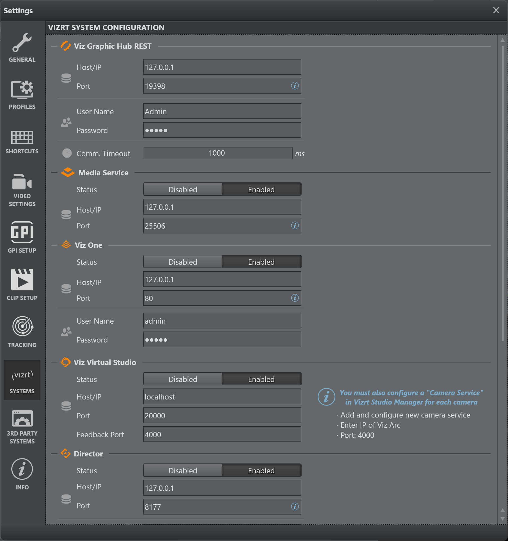This screenshot has height=541, width=508.
Task: Click the Graphic Hub User Name Admin field
Action: coord(222,111)
